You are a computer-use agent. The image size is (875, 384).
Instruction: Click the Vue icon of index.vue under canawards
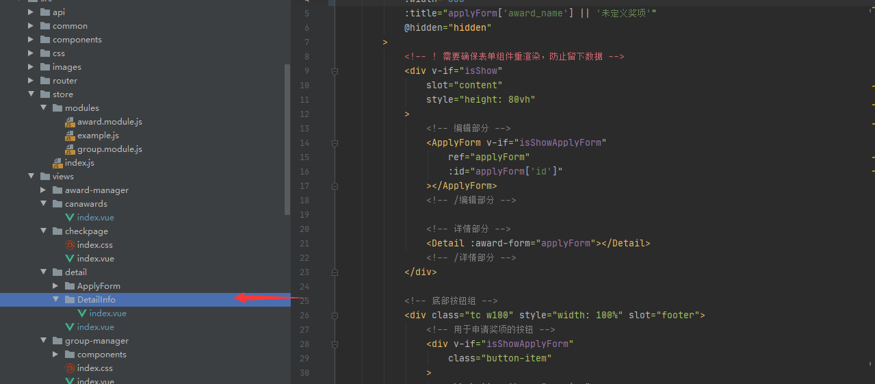point(70,218)
